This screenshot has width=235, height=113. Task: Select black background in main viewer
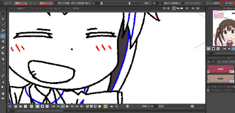[x=42, y=106]
